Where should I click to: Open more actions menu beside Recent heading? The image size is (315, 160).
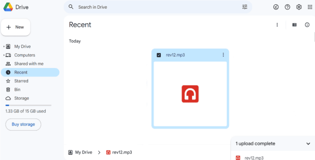pyautogui.click(x=277, y=25)
